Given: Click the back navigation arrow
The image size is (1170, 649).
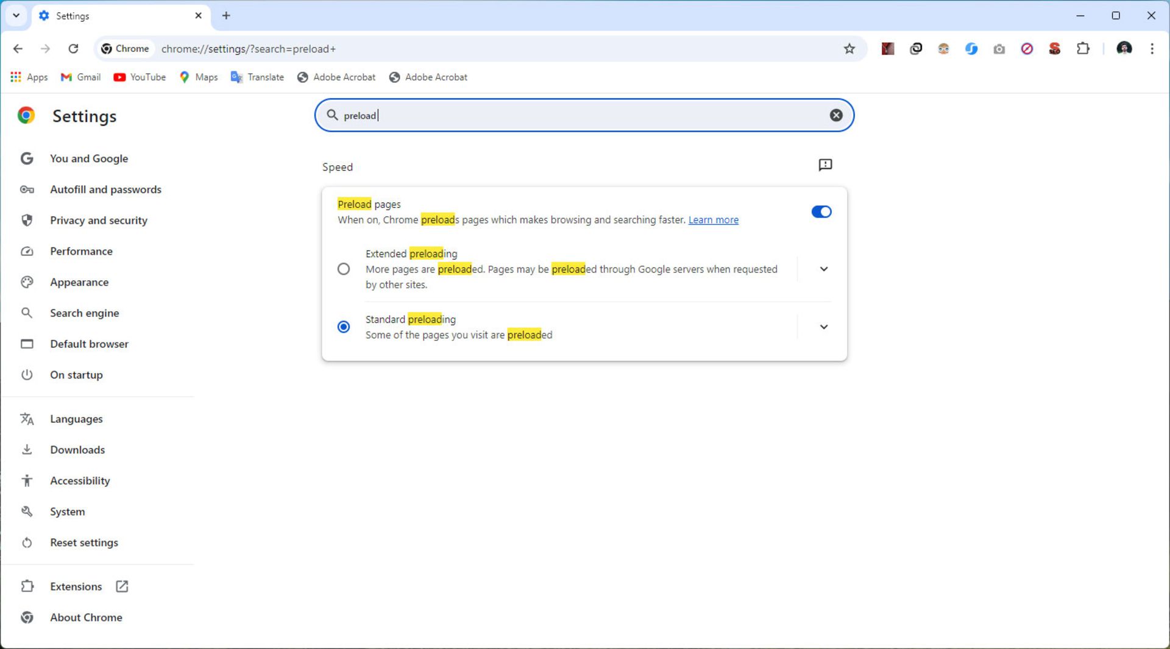Looking at the screenshot, I should (18, 49).
